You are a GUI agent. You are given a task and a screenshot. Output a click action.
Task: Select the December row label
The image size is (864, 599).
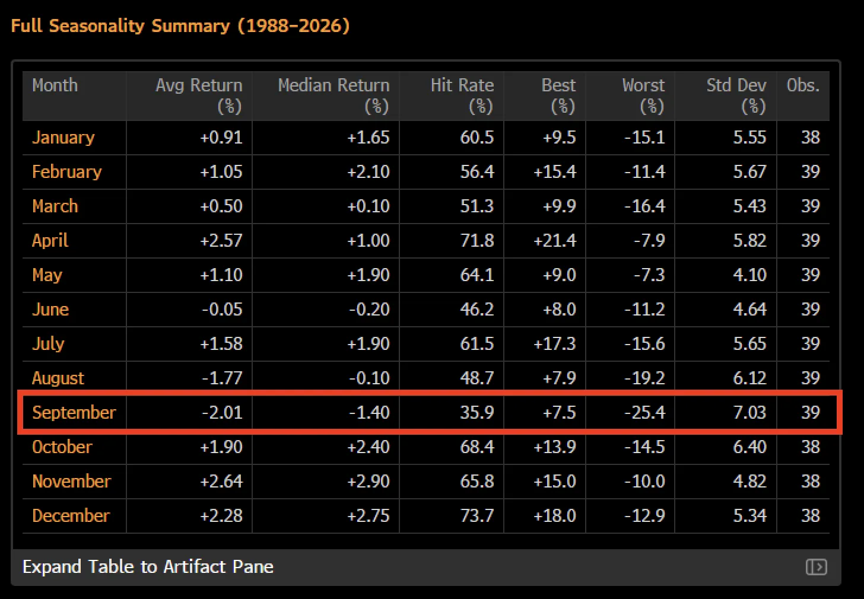click(x=71, y=516)
